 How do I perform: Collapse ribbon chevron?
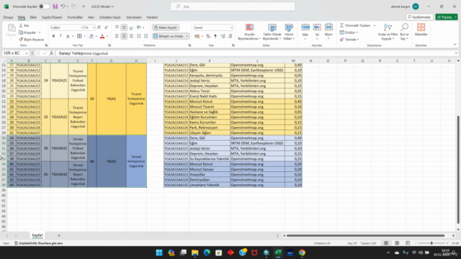(455, 45)
